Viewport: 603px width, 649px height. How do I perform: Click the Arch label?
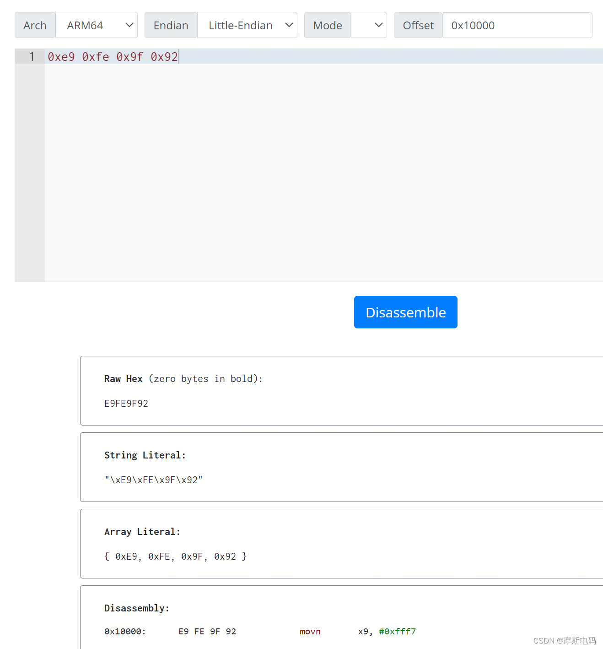35,25
